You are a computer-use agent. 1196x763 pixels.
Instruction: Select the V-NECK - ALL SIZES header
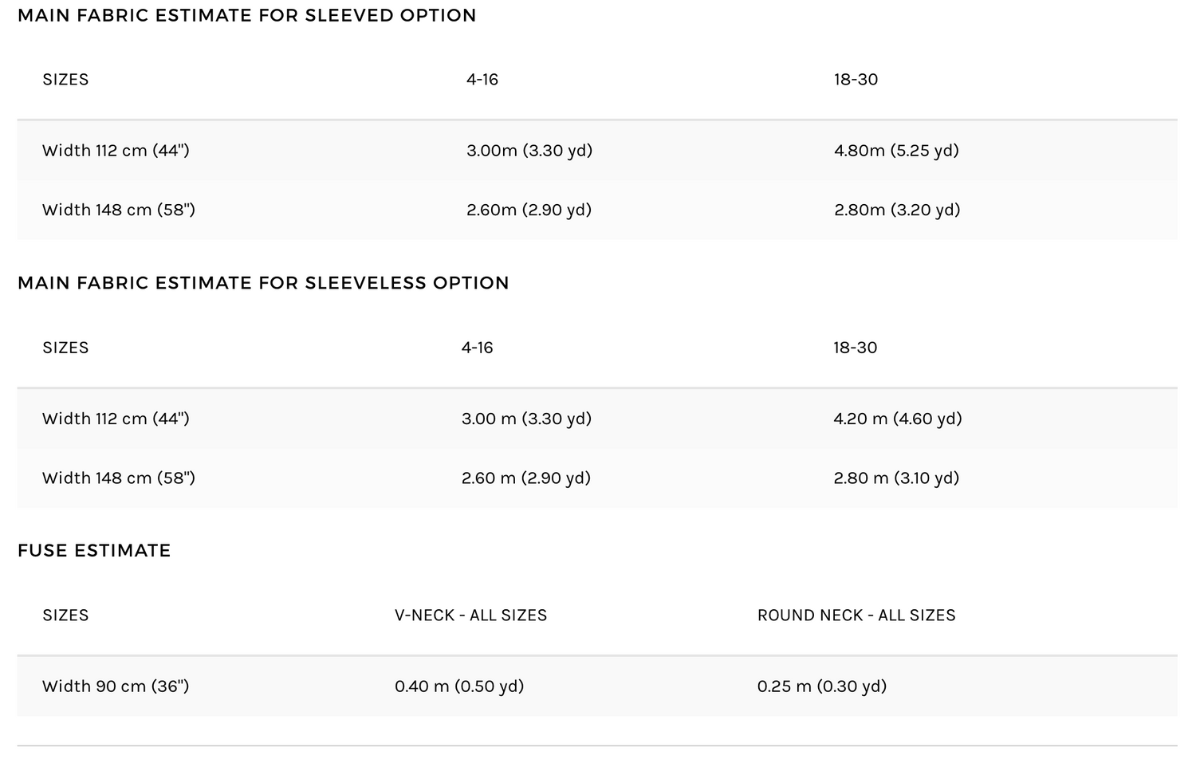(470, 616)
